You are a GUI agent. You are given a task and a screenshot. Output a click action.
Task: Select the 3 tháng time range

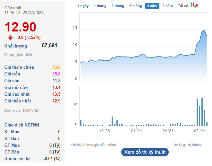pos(118,6)
